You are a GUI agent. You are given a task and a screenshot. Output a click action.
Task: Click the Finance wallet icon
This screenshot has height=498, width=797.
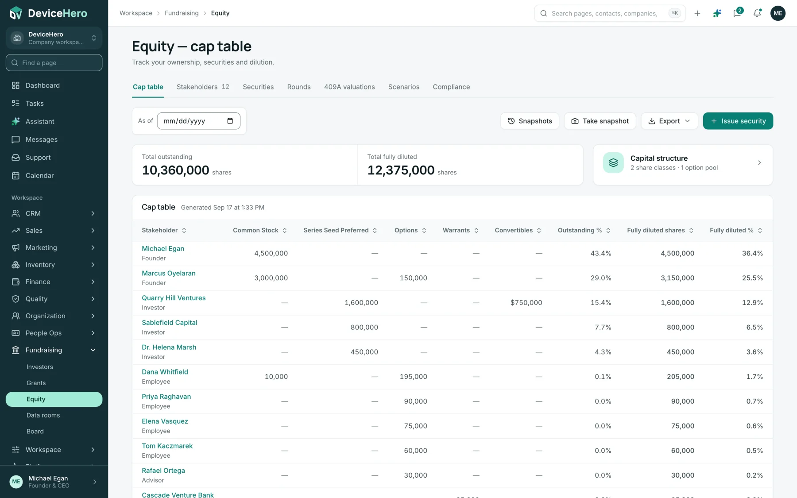(15, 282)
